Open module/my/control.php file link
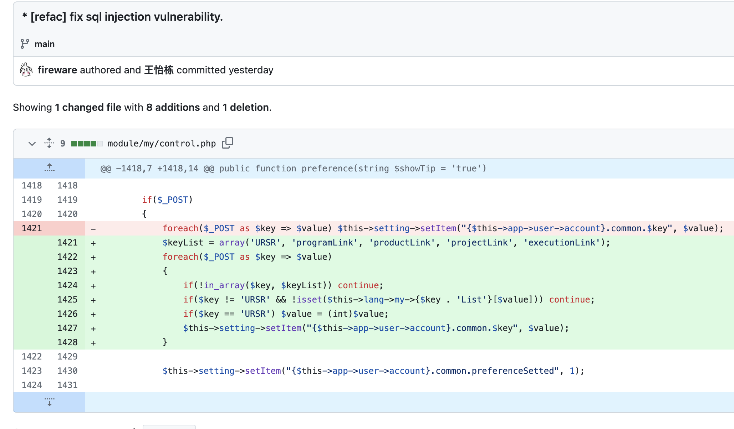The height and width of the screenshot is (429, 734). click(162, 144)
